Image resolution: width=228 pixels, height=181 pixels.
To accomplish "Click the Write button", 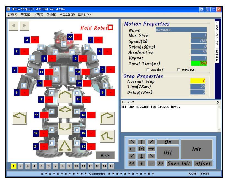I will tap(105, 155).
